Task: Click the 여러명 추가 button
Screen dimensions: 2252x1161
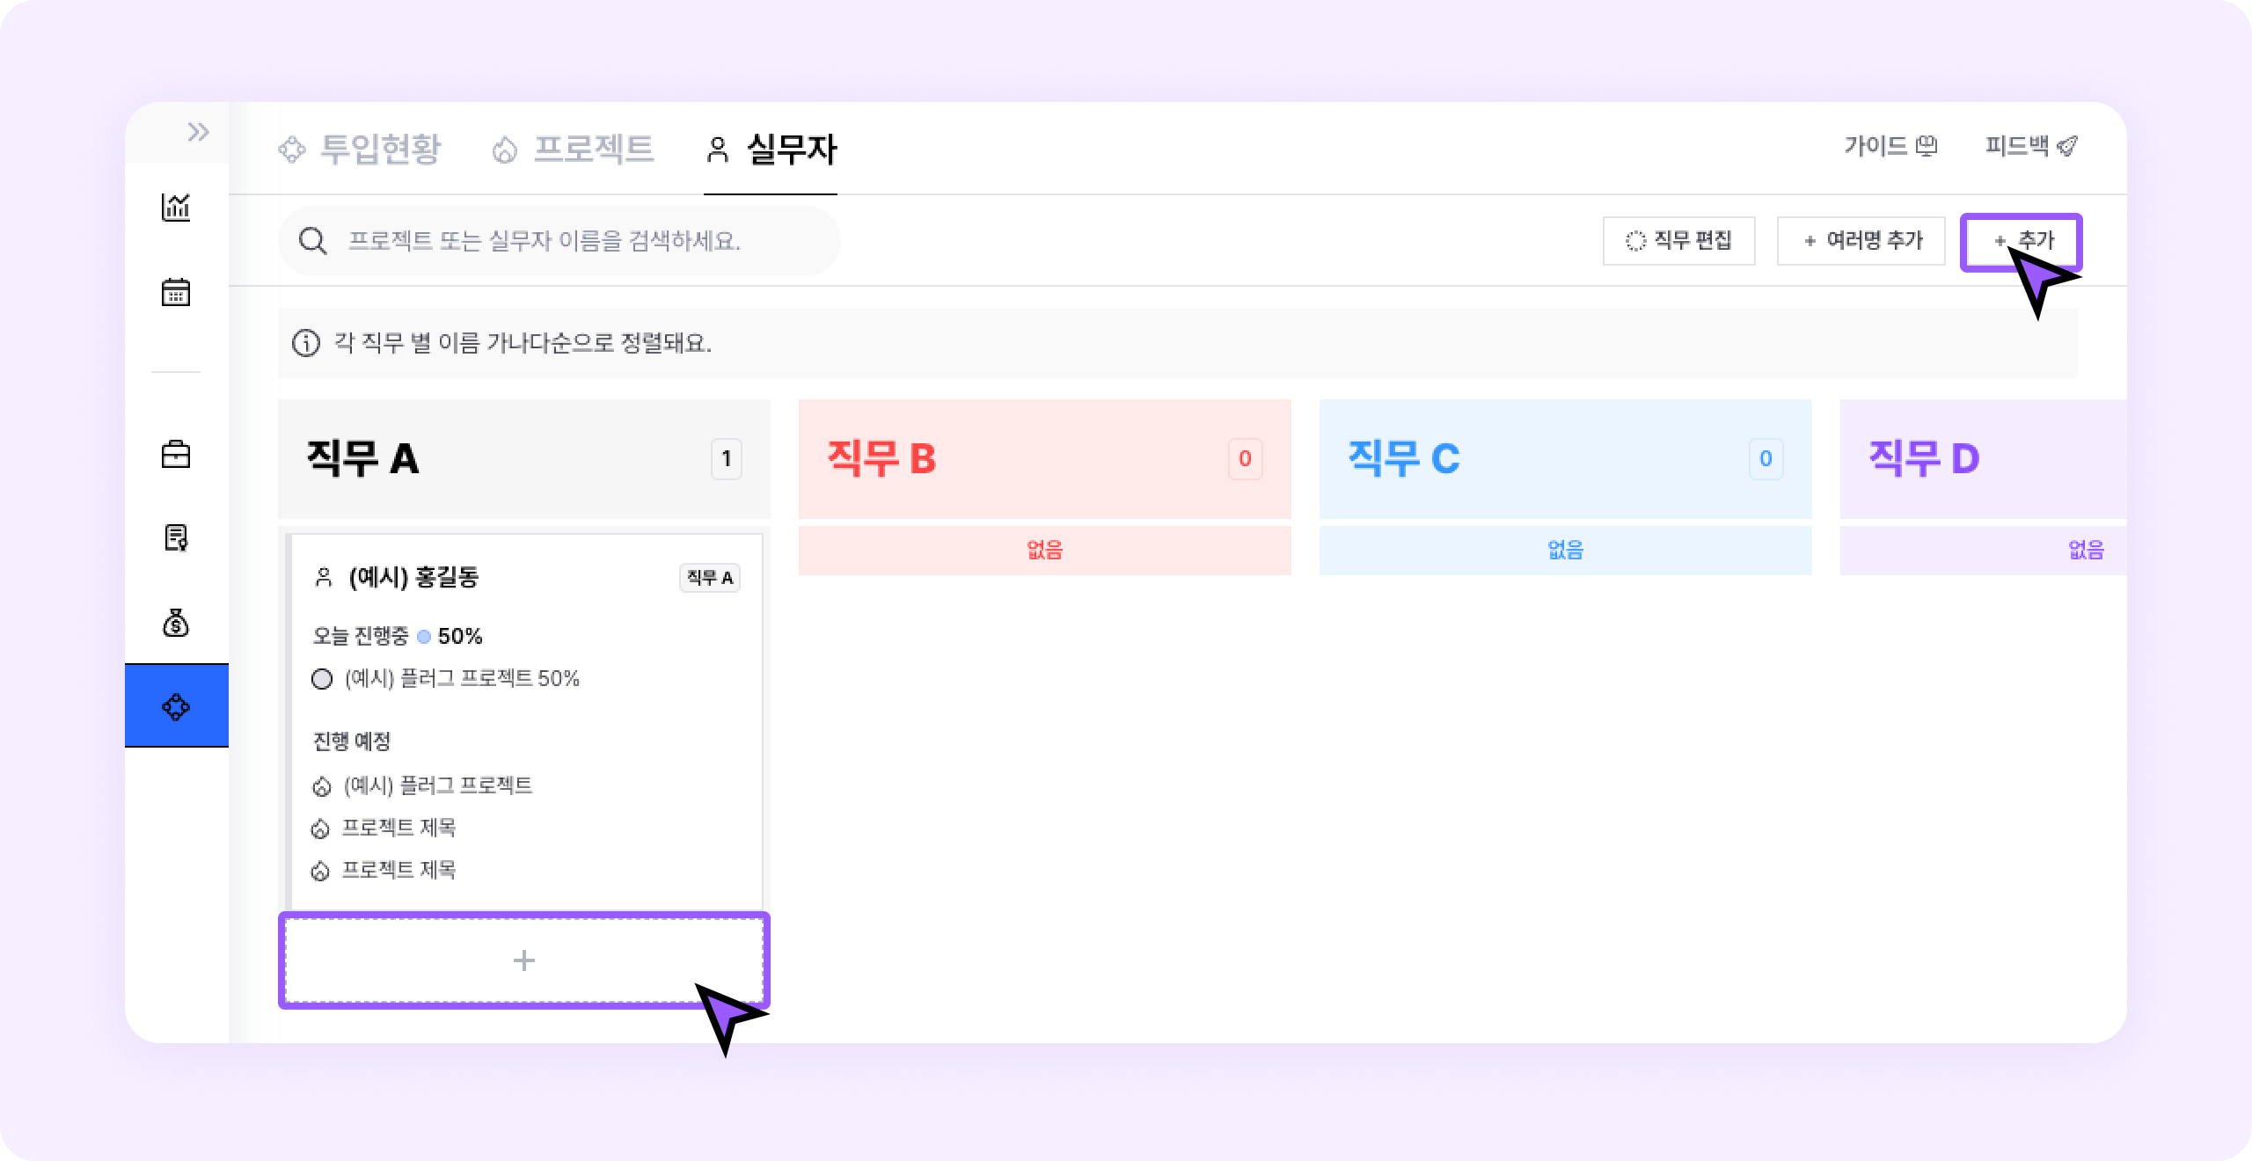Action: pos(1861,241)
